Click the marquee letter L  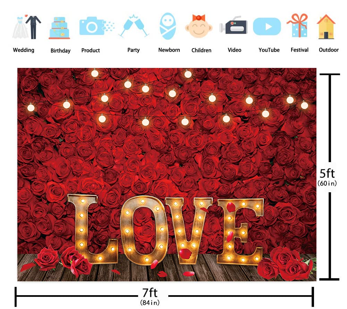point(92,229)
